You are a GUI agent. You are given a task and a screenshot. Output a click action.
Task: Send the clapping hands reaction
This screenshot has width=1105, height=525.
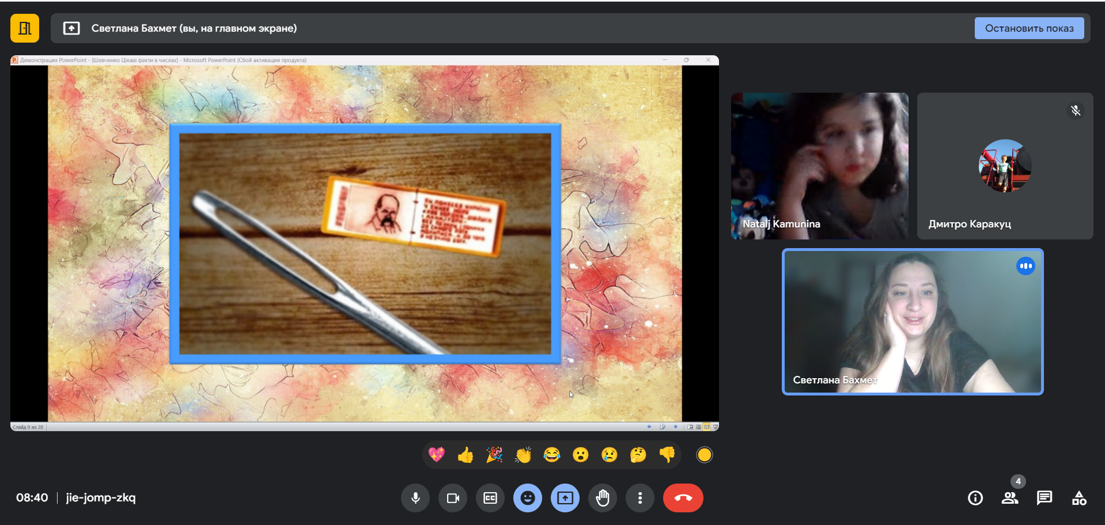tap(523, 455)
